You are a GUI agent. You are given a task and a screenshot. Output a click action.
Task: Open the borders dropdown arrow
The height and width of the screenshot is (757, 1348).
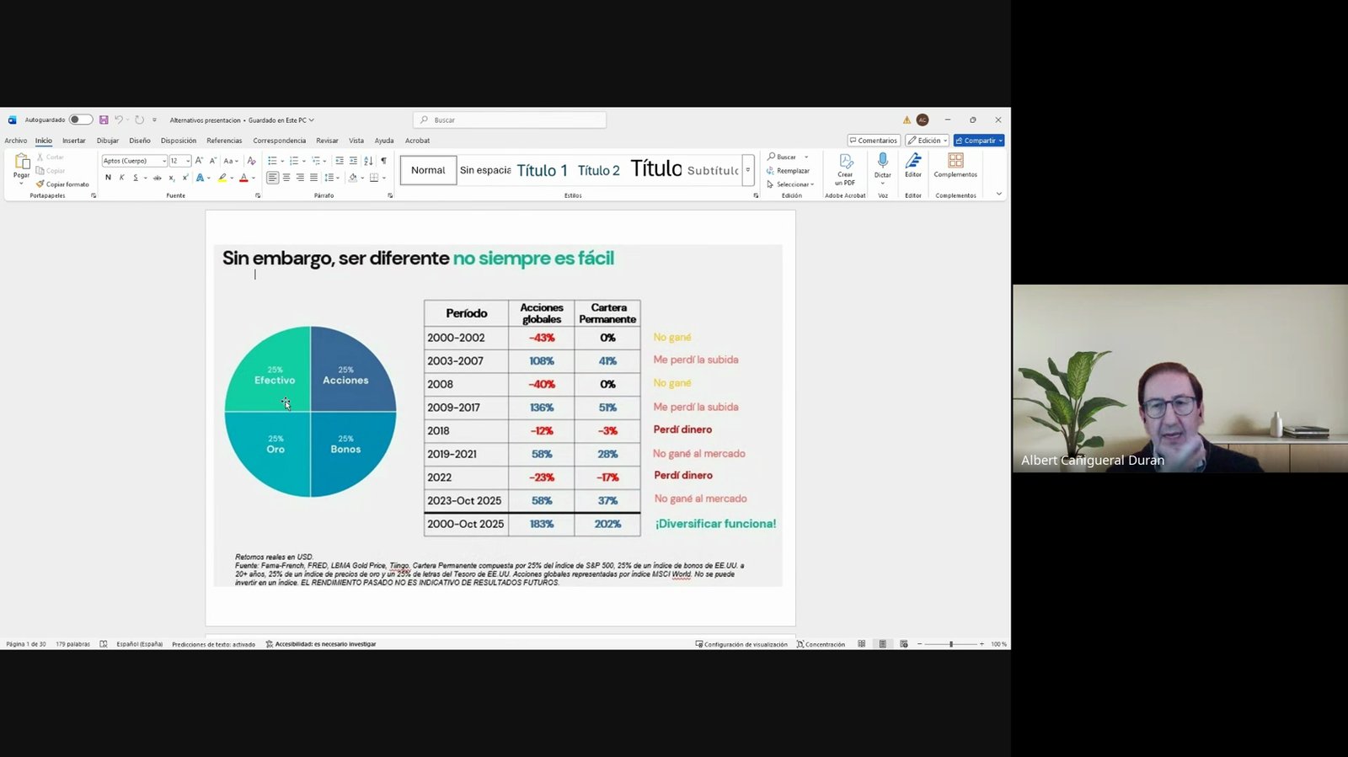tap(384, 178)
